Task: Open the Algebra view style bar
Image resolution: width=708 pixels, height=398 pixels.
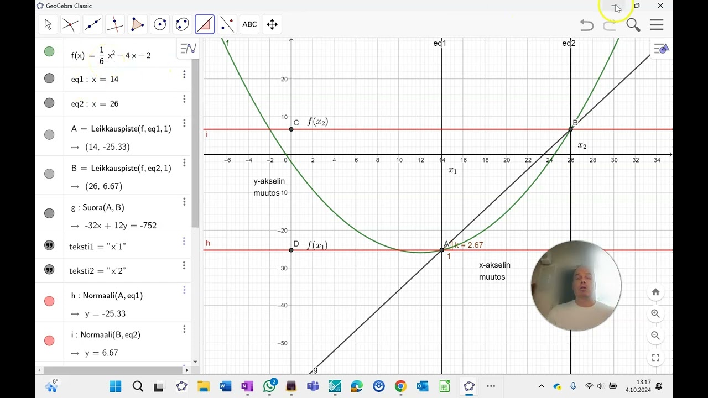Action: pyautogui.click(x=188, y=49)
